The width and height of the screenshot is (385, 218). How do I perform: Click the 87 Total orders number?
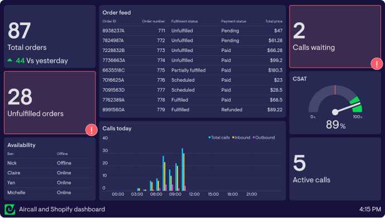point(19,31)
